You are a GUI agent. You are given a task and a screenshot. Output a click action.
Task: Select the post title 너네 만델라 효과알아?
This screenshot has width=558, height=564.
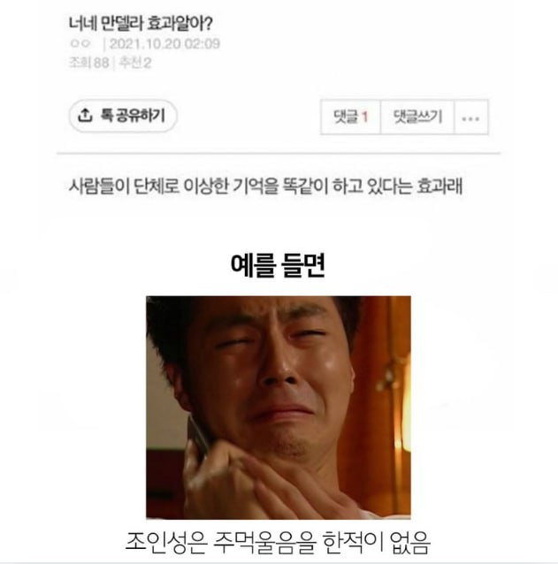pyautogui.click(x=141, y=23)
